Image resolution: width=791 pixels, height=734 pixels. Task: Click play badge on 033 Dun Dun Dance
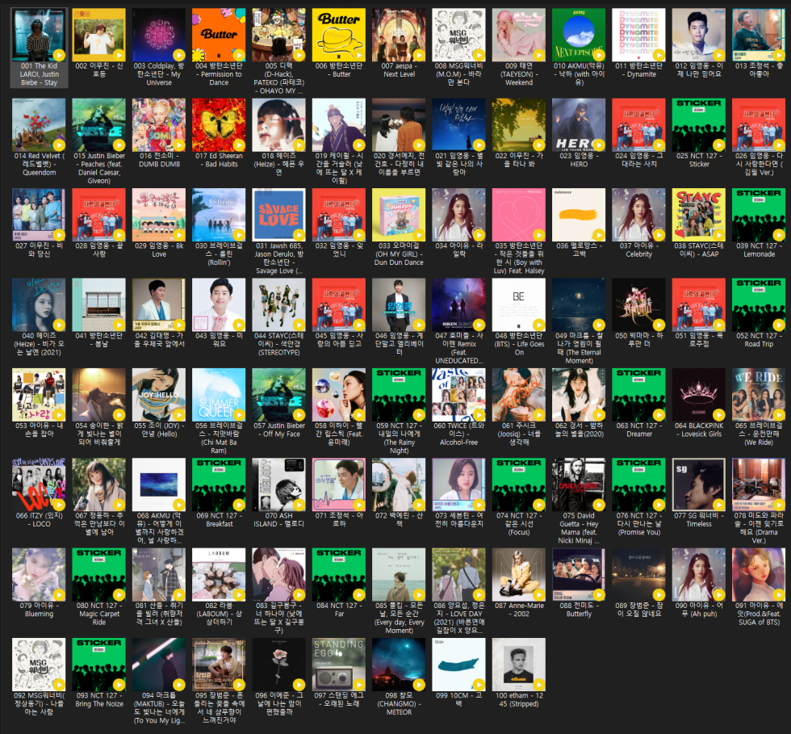419,235
